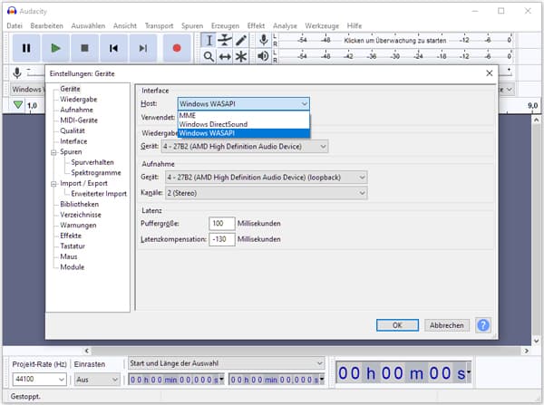This screenshot has height=405, width=544.
Task: Click the vertical scrollbar down arrow
Action: point(537,341)
